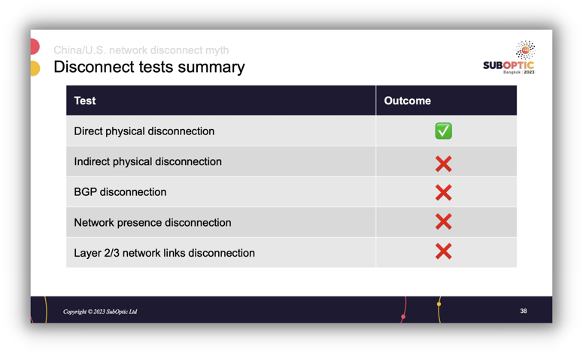Click the red semicircle at the slide's top-left edge

tap(35, 47)
